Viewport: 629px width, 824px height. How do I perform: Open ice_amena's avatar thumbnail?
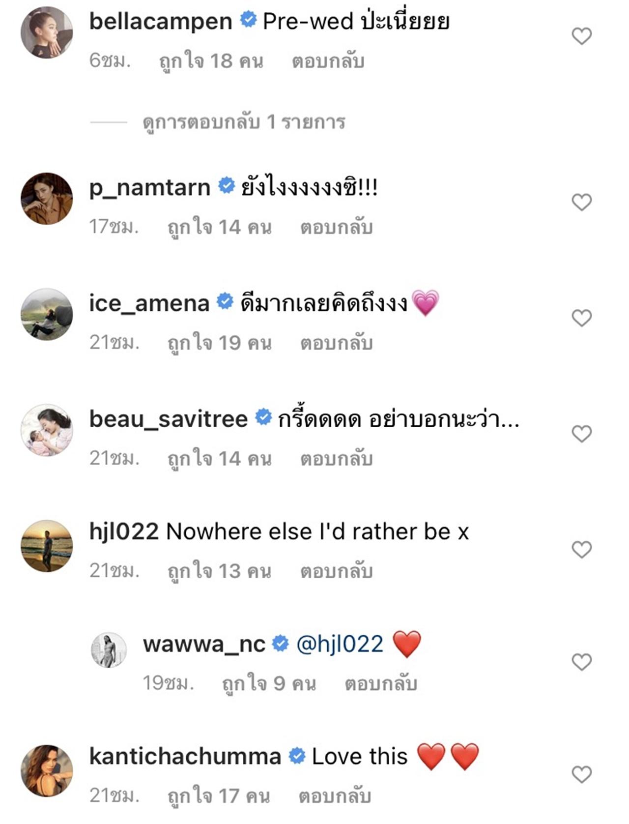point(47,314)
